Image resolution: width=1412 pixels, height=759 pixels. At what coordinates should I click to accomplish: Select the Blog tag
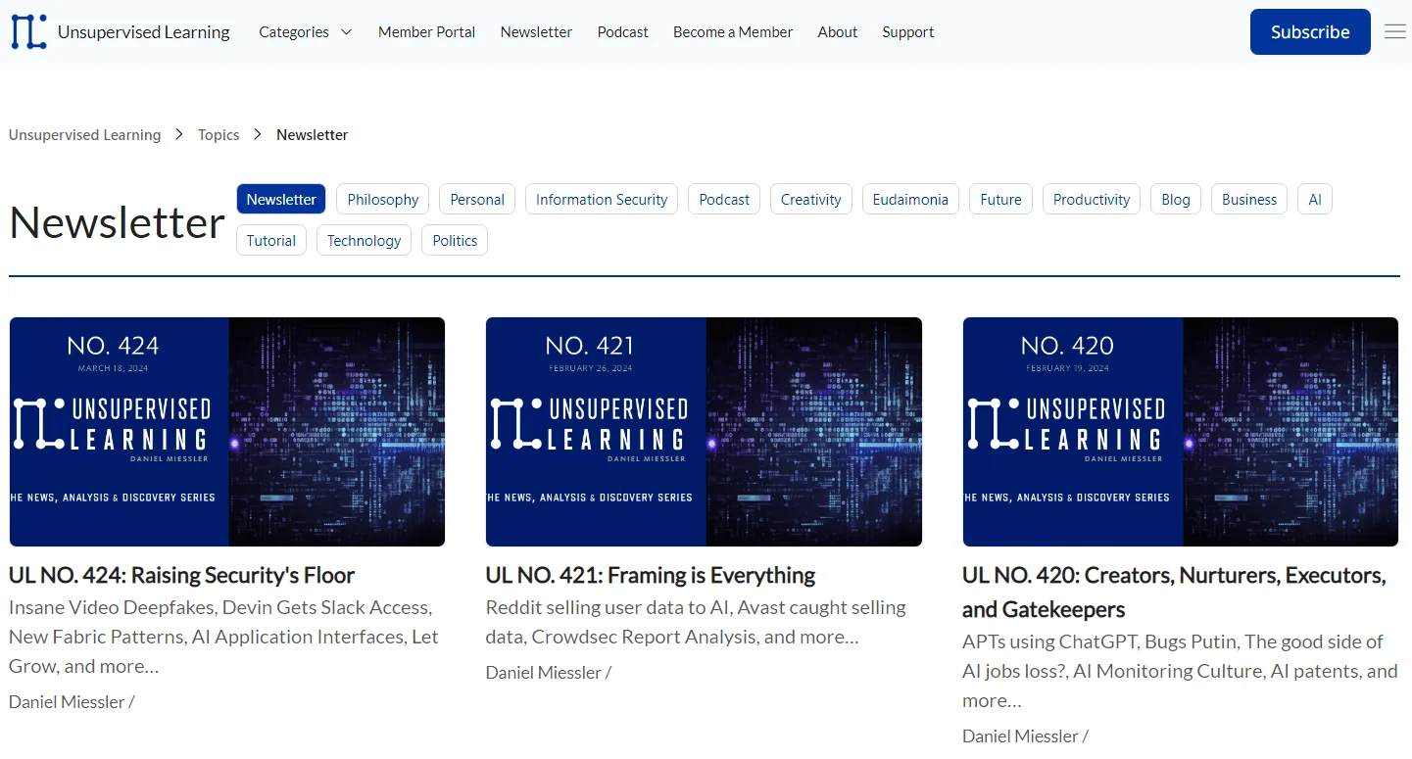pyautogui.click(x=1176, y=199)
